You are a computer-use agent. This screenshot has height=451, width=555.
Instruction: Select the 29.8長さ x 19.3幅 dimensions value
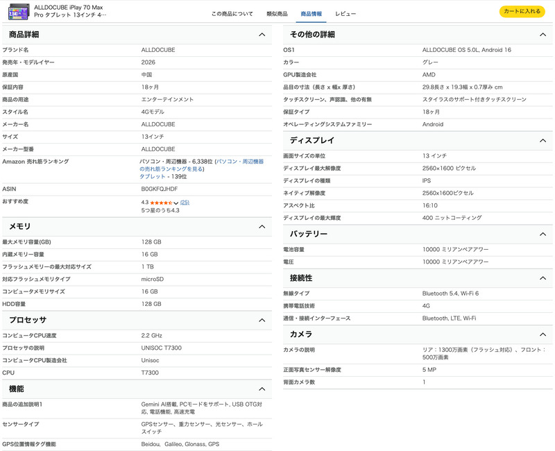point(462,87)
